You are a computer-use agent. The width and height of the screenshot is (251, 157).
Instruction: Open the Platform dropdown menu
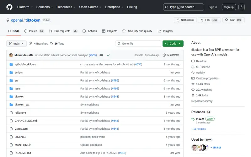tap(25, 7)
